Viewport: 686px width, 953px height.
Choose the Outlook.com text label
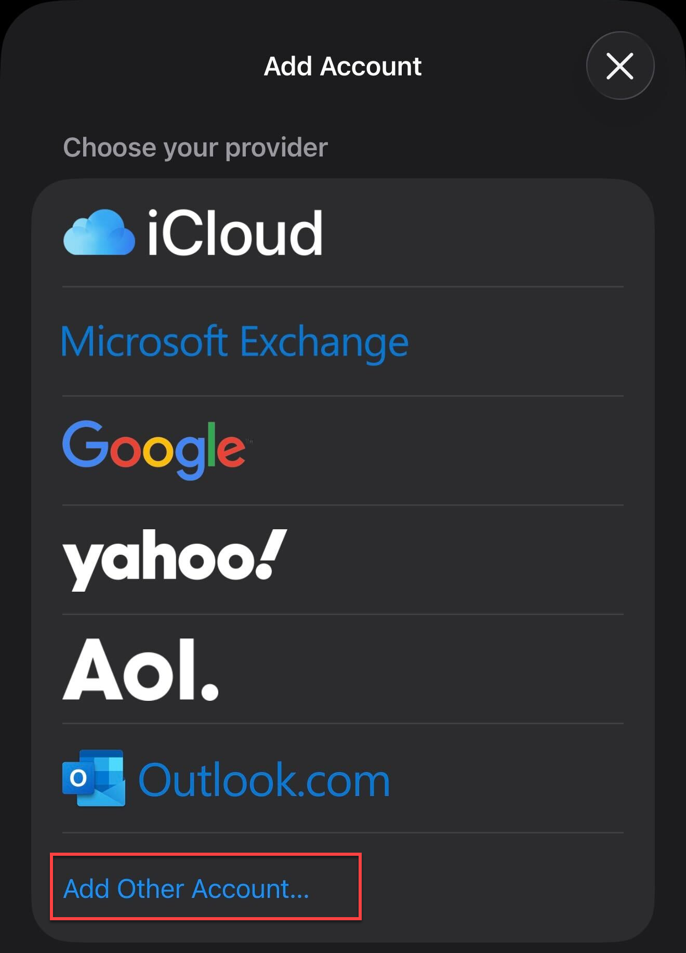tap(264, 780)
